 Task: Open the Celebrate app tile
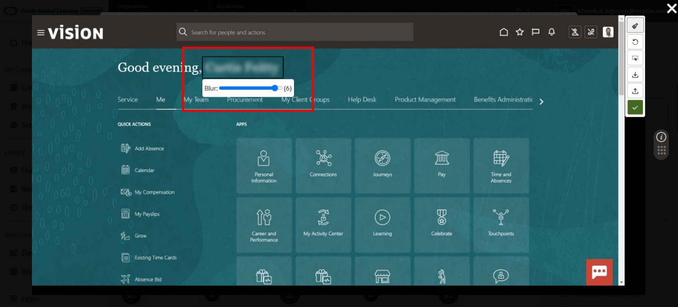coord(442,225)
